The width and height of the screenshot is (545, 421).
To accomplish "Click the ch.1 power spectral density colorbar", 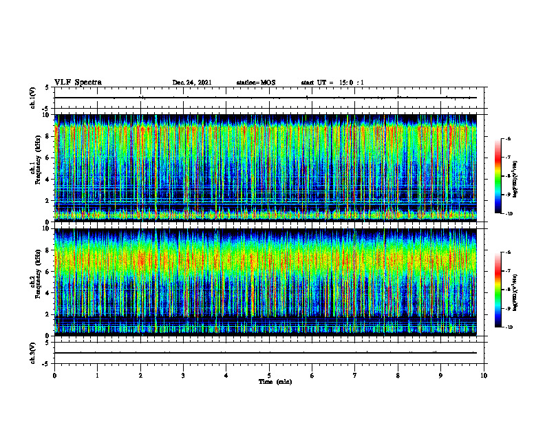I will 498,176.
